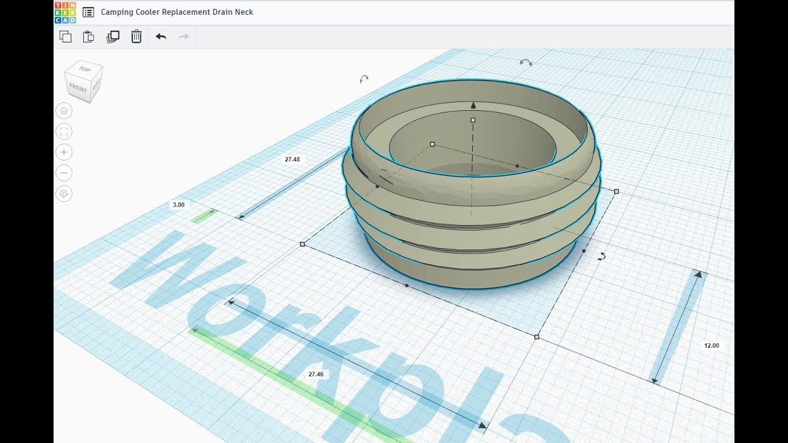
Task: Edit the design title text
Action: pos(177,12)
